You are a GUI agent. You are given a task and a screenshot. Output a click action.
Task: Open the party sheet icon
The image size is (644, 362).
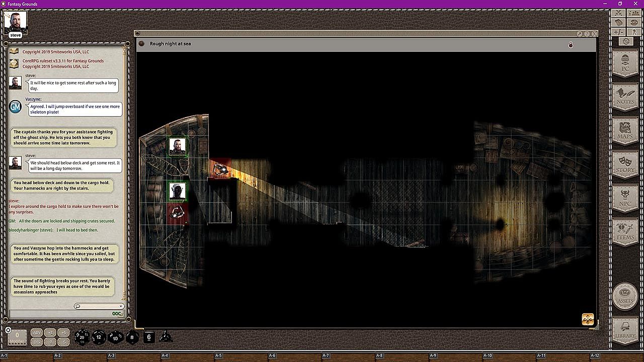pyautogui.click(x=633, y=13)
